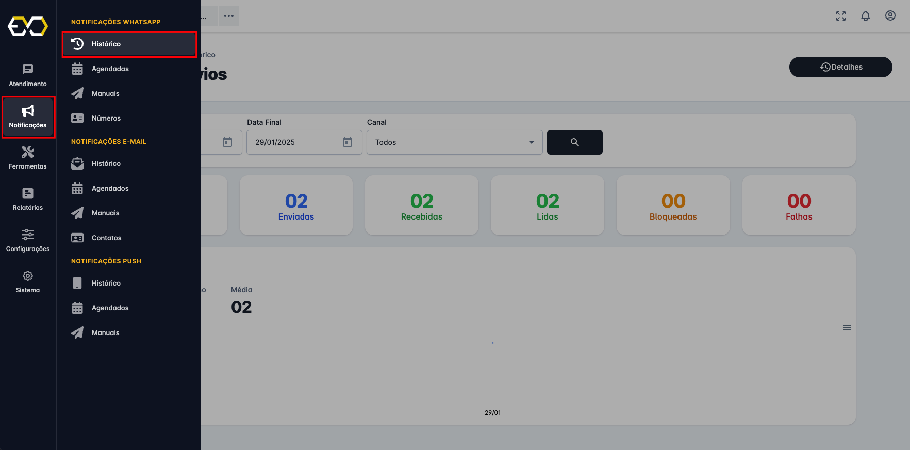Screen dimensions: 910x450
Task: Open the chart hamburger menu icon
Action: coord(847,328)
